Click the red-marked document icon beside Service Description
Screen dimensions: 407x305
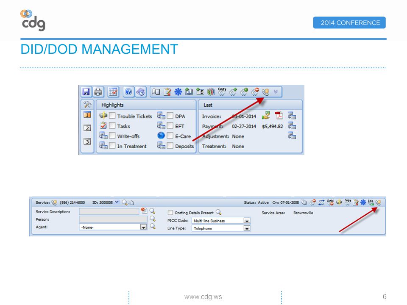tap(144, 211)
